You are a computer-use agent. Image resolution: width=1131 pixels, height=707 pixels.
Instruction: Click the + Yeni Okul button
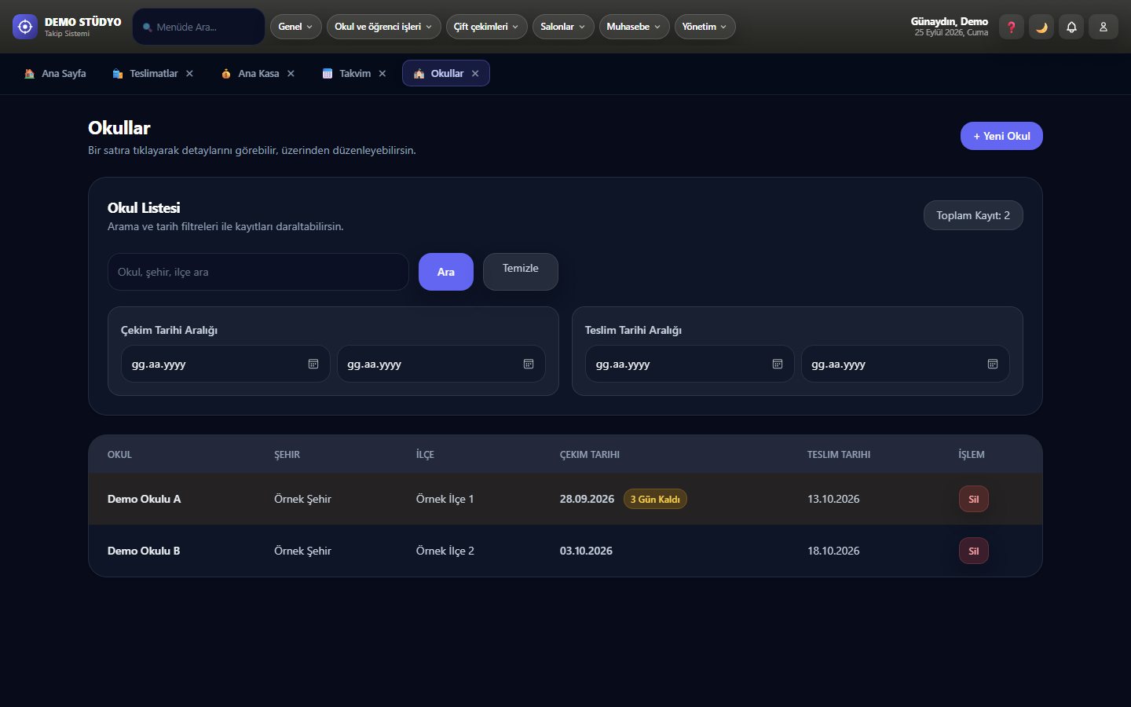tap(1001, 136)
